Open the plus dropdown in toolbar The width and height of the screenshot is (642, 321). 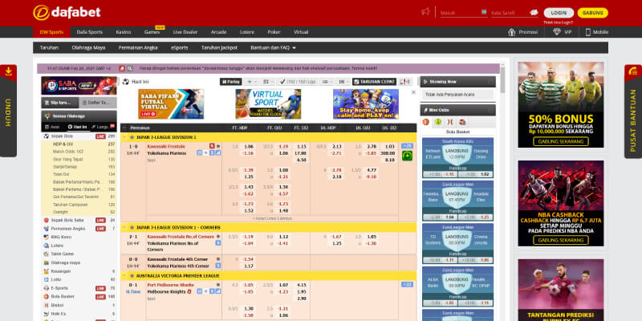click(251, 82)
